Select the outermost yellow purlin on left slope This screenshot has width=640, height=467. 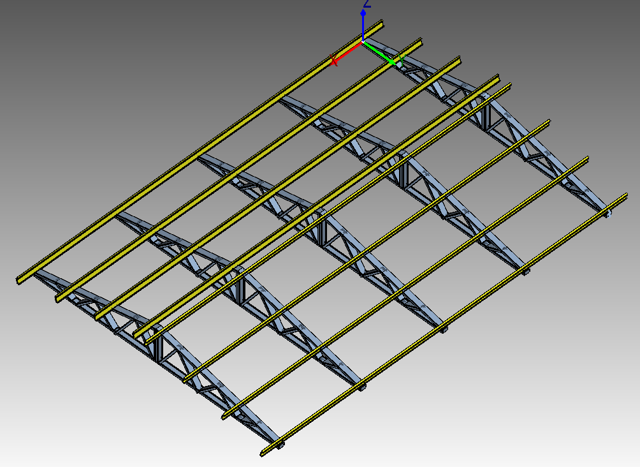coord(191,158)
